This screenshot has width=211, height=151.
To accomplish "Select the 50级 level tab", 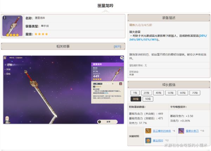I will 171,93.
